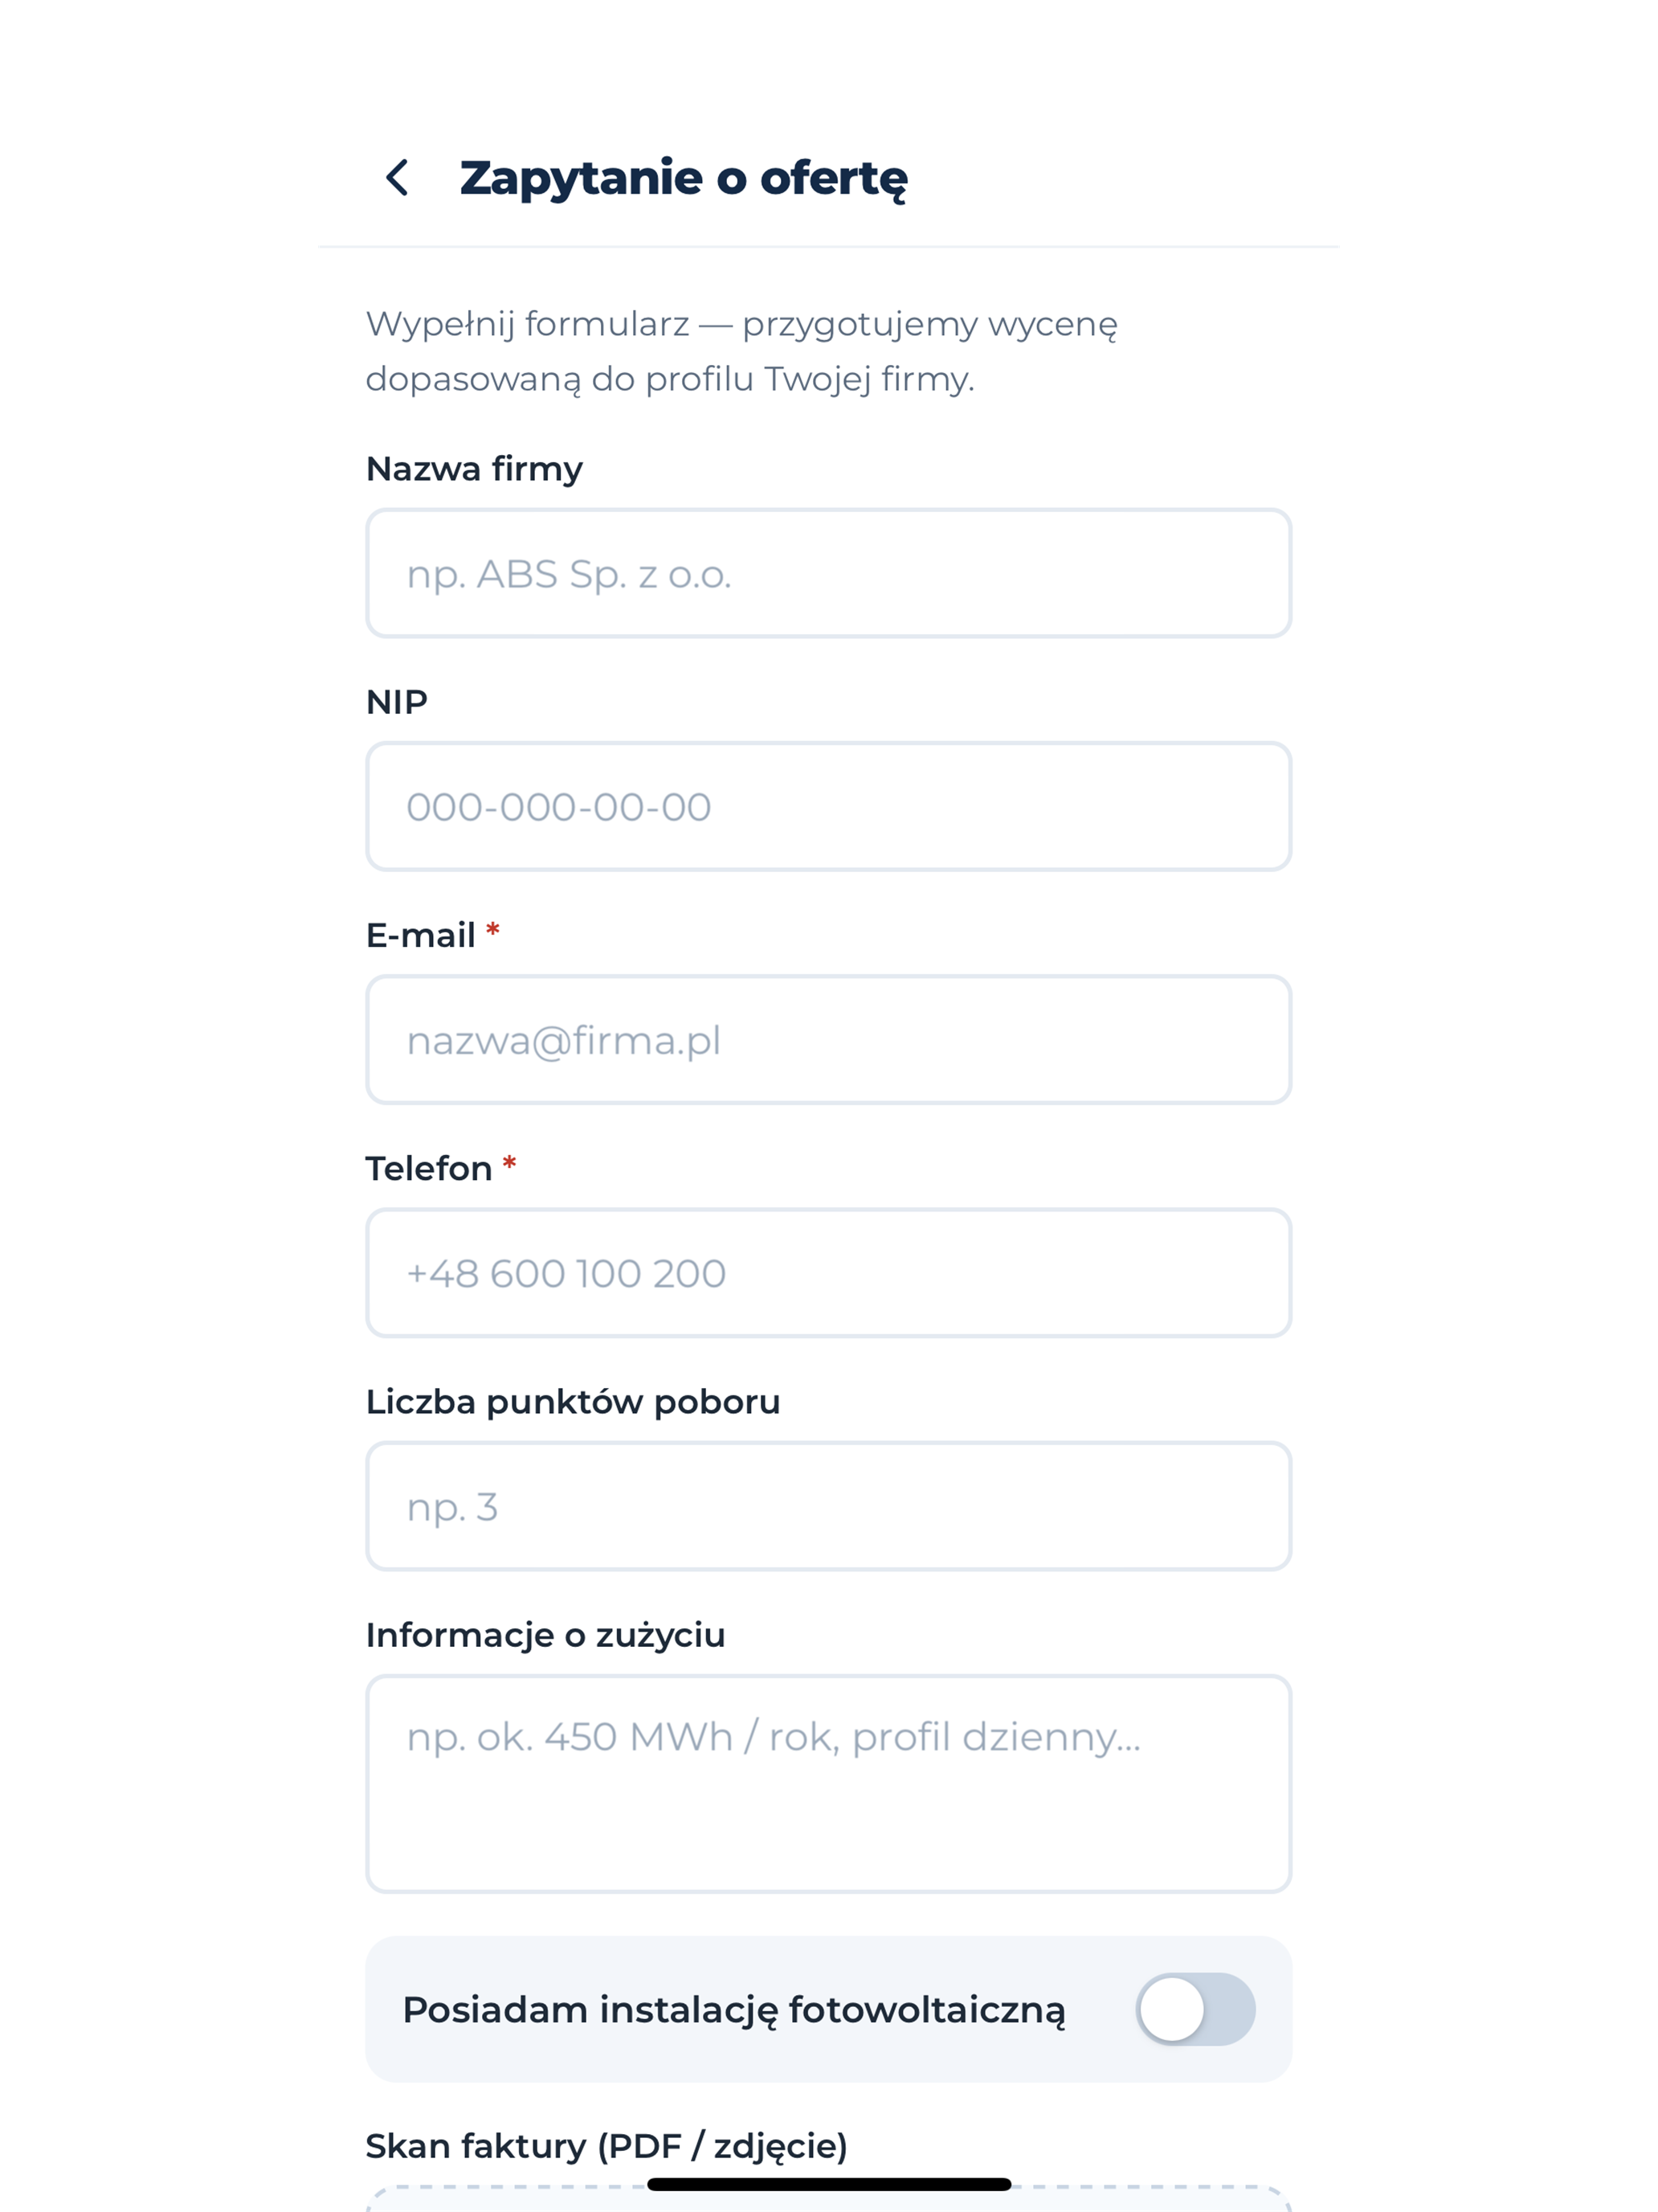Click the 'Nazwa firmy' field label
The height and width of the screenshot is (2212, 1658).
click(x=474, y=469)
